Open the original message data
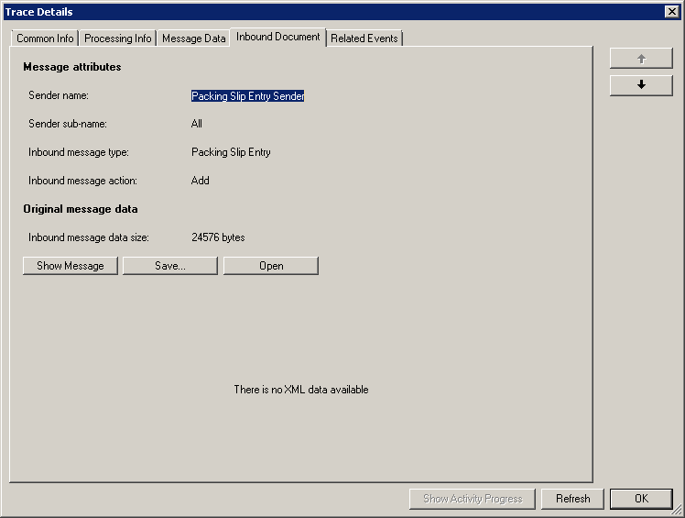Viewport: 685px width, 518px height. (x=271, y=266)
